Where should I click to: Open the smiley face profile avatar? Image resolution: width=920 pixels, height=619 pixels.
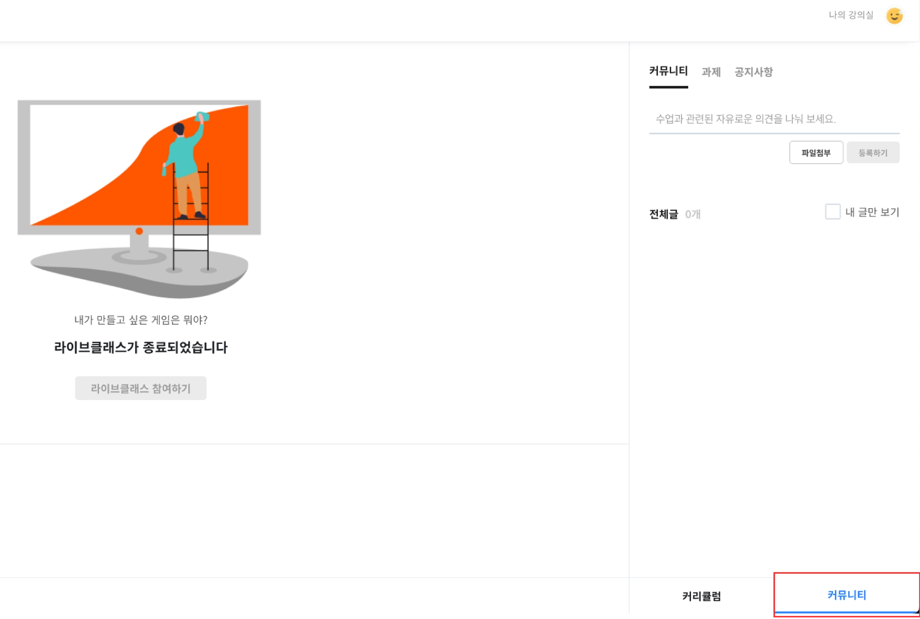pos(894,16)
